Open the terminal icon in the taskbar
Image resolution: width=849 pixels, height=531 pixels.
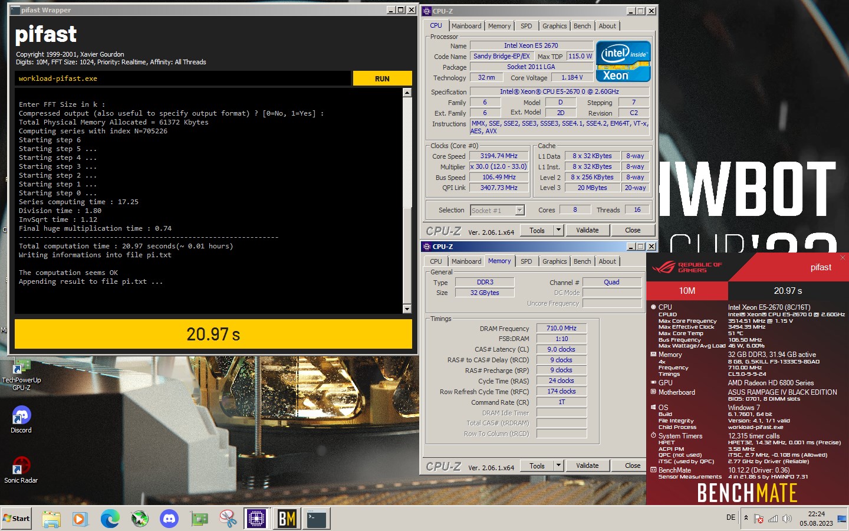coord(317,519)
